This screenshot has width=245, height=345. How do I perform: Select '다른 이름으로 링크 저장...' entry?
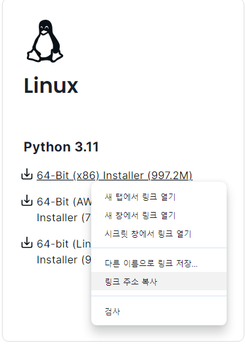[159, 263]
